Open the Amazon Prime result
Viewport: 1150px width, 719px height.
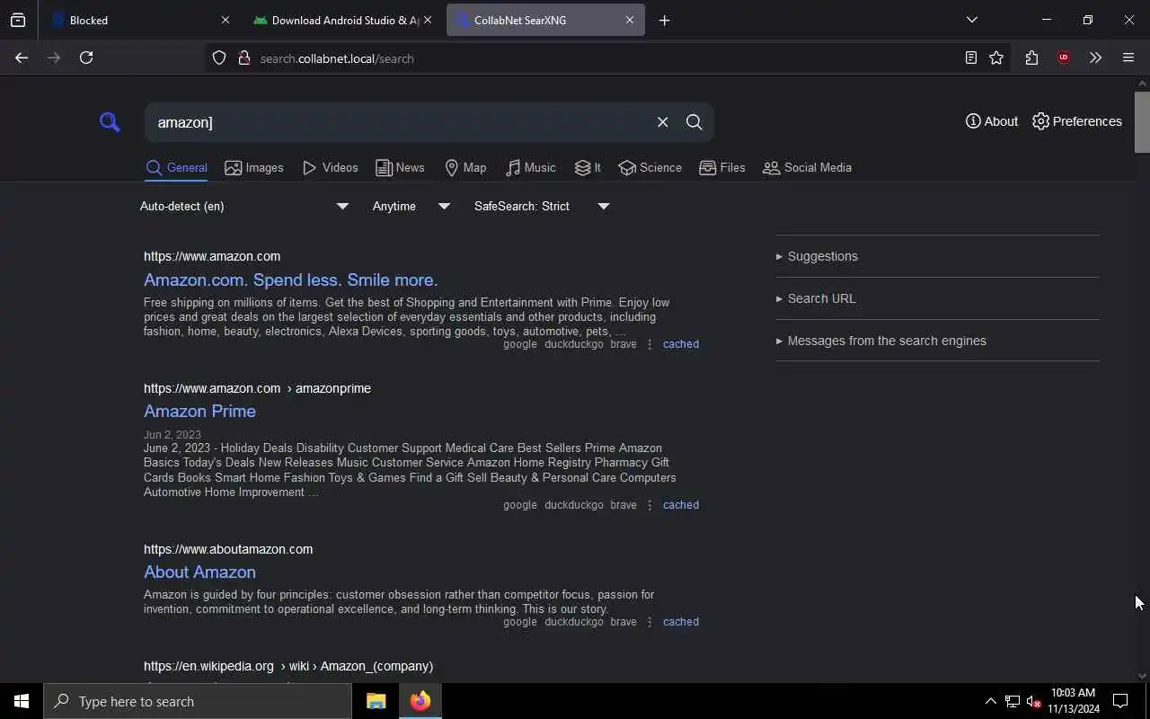199,411
